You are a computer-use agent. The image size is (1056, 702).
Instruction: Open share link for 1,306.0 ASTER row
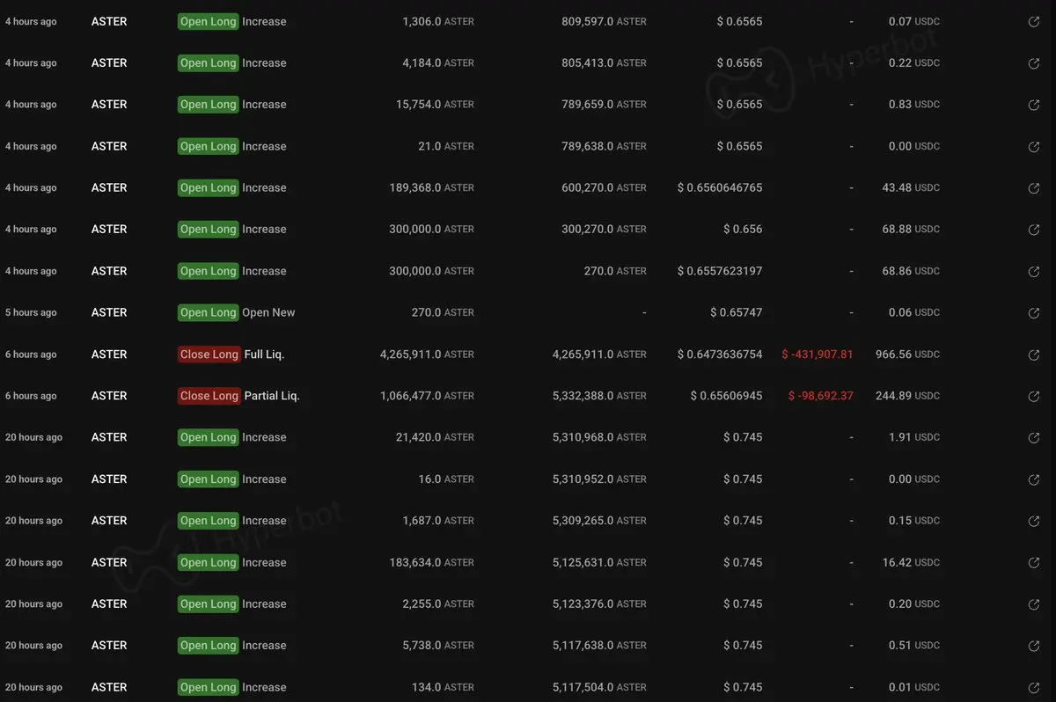pos(1034,22)
